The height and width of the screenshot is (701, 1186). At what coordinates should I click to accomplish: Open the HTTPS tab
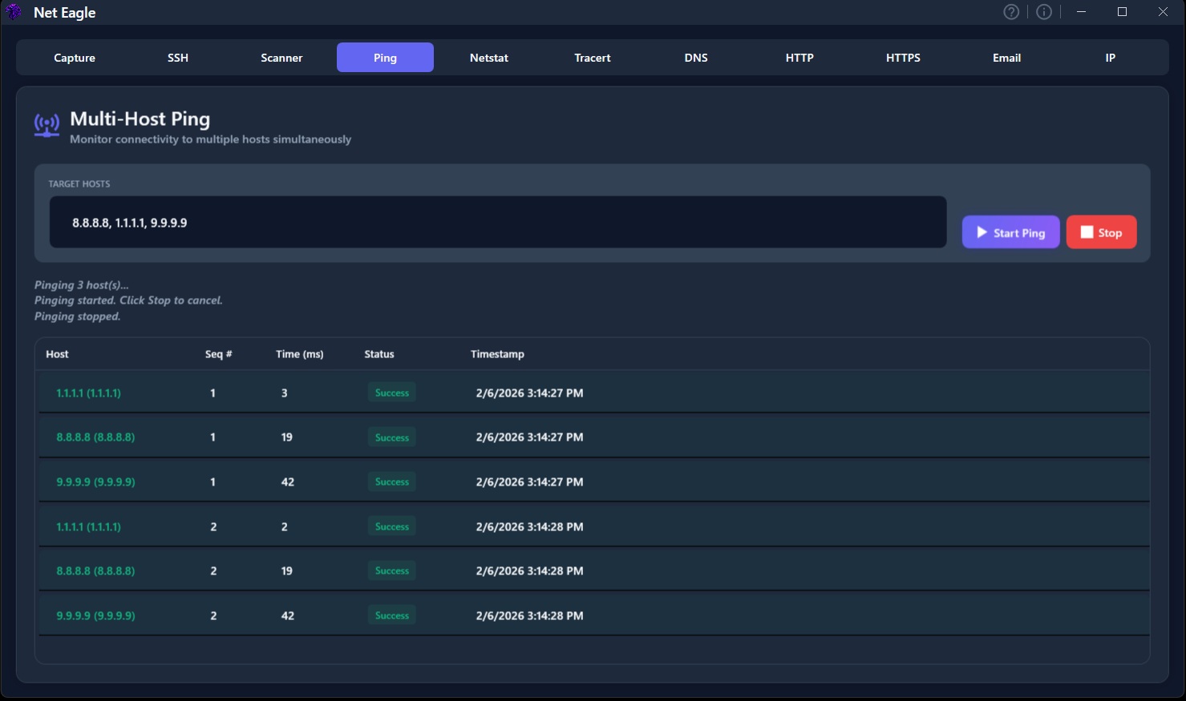coord(903,57)
